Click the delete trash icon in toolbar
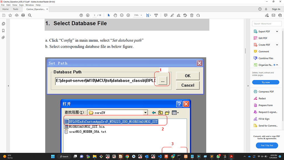The height and width of the screenshot is (160, 284). tap(192, 15)
